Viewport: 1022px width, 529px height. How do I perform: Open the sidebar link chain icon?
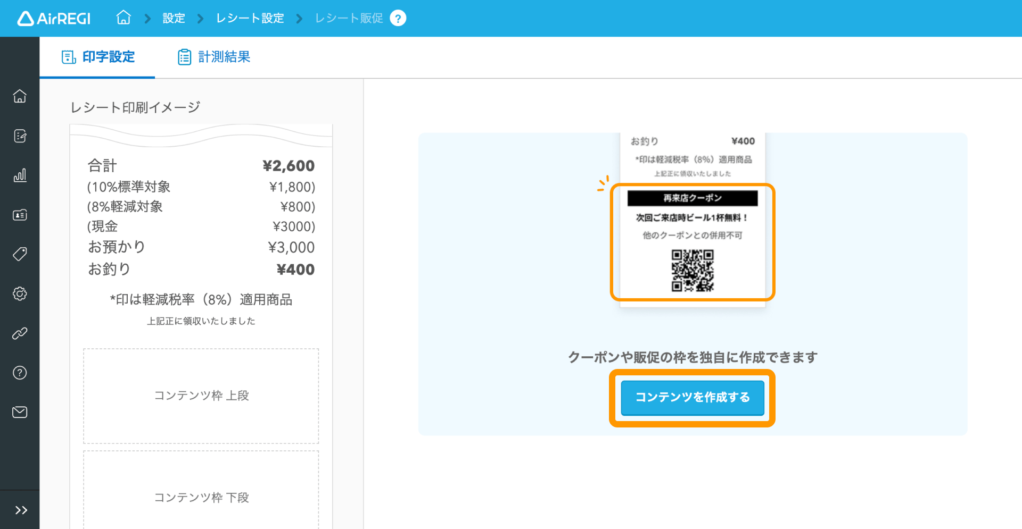(x=20, y=333)
